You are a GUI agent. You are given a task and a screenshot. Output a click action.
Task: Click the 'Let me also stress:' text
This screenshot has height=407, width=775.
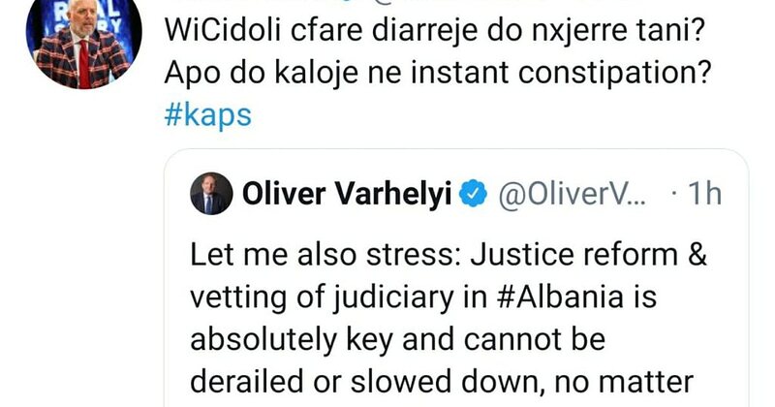coord(312,256)
